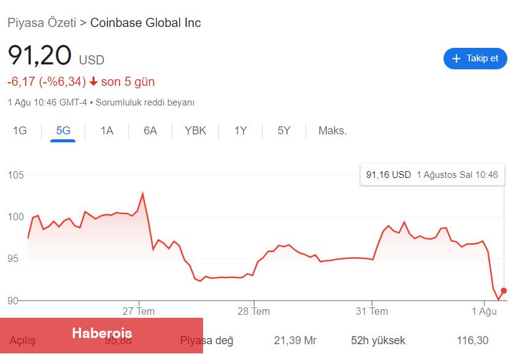The height and width of the screenshot is (354, 519).
Task: Select the 5G time range tab
Action: [x=63, y=131]
